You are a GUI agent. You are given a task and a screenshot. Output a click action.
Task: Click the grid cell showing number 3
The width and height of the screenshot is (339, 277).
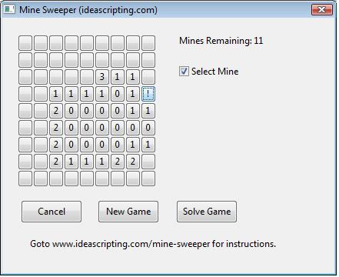tap(102, 77)
